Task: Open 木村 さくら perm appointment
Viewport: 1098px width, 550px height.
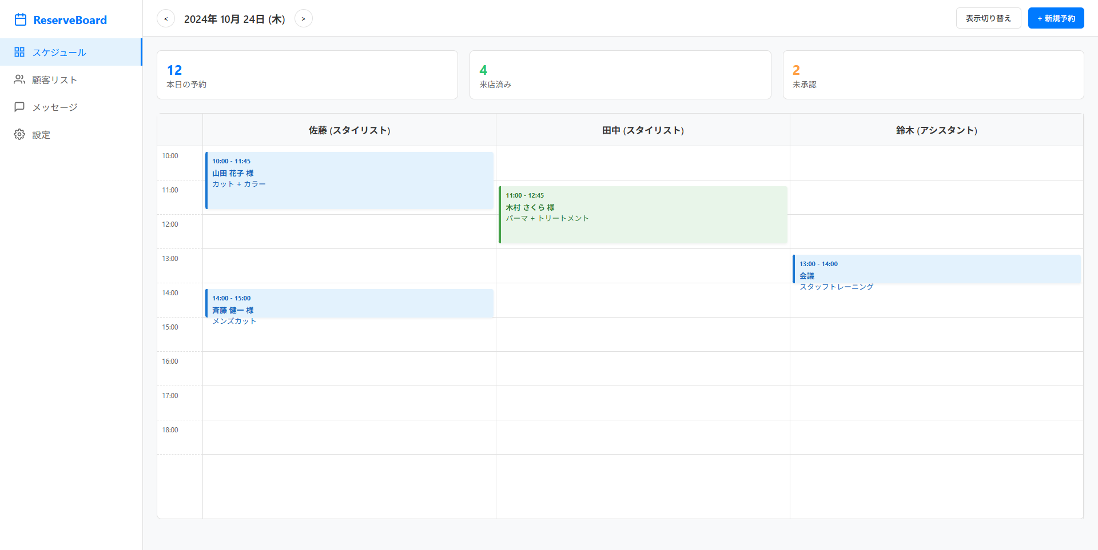Action: [643, 214]
